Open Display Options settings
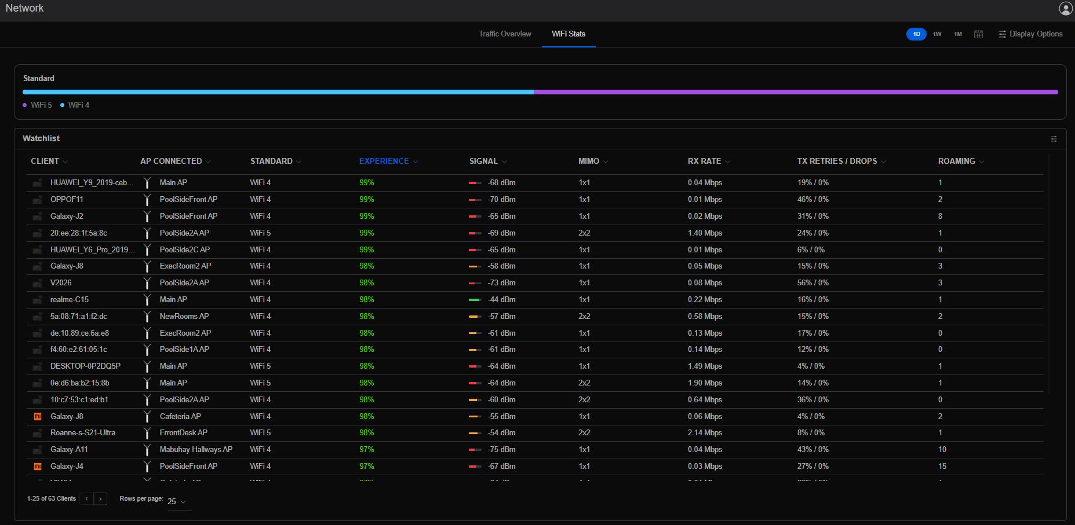 coord(1030,34)
